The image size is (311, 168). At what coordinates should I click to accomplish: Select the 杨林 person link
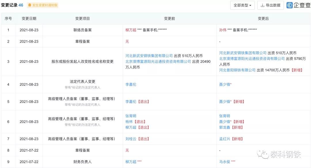[x=129, y=122]
